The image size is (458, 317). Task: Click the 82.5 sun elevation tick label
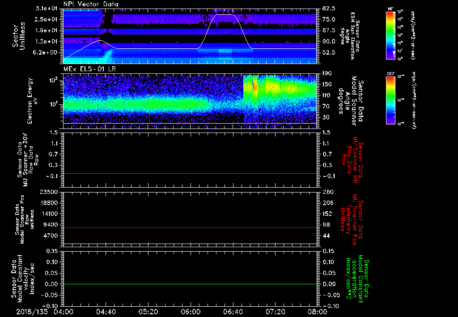point(329,9)
